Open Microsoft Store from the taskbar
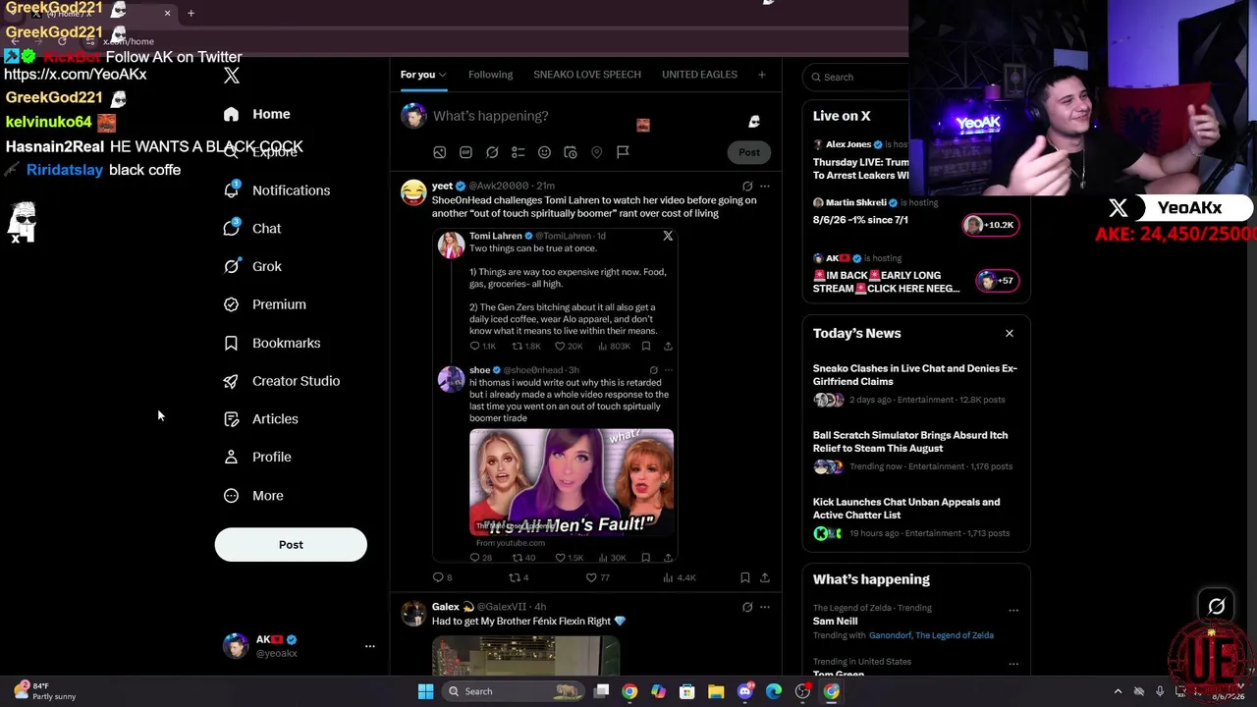The width and height of the screenshot is (1257, 707). [x=687, y=691]
